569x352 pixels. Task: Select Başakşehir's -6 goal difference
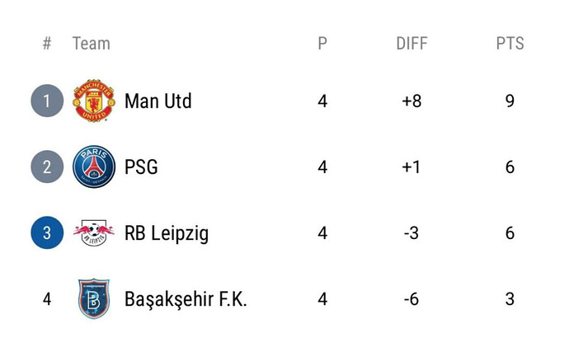click(x=411, y=299)
